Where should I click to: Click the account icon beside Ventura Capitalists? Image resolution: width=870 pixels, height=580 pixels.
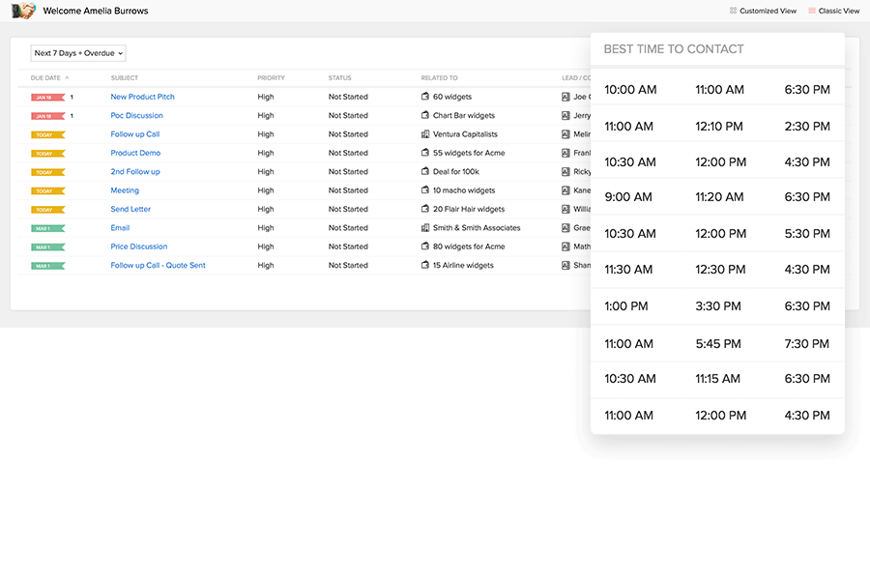pyautogui.click(x=425, y=134)
